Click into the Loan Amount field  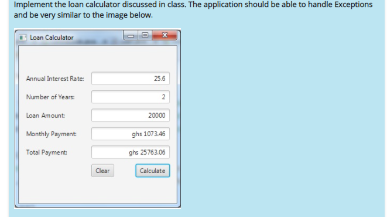[x=131, y=116]
